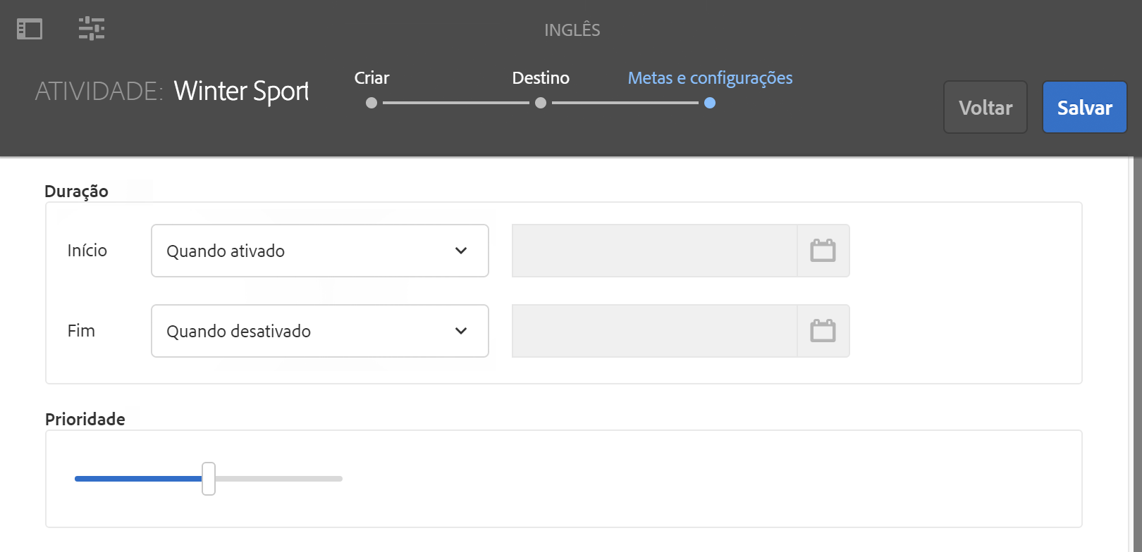Toggle the side panel icon
Viewport: 1142px width, 552px height.
(30, 29)
